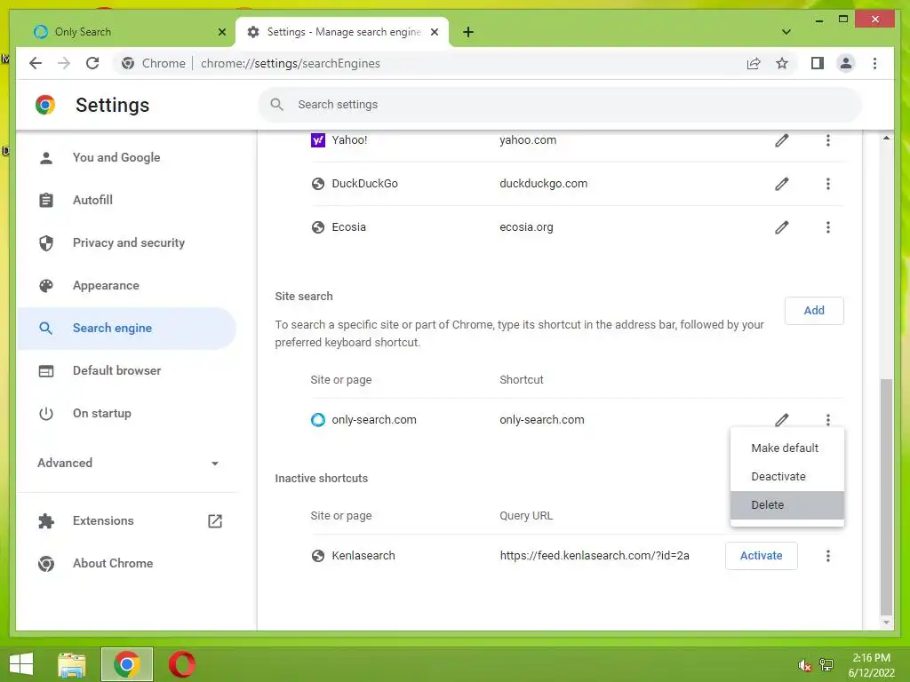The image size is (910, 682).
Task: Choose Make default from the context menu
Action: [x=787, y=448]
